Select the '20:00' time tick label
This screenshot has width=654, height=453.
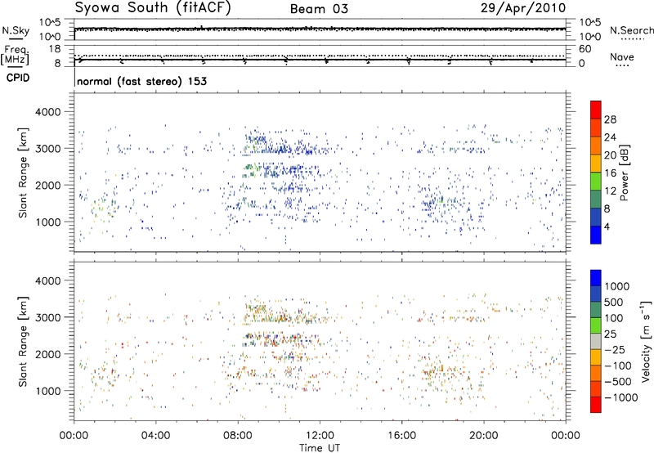tap(484, 436)
